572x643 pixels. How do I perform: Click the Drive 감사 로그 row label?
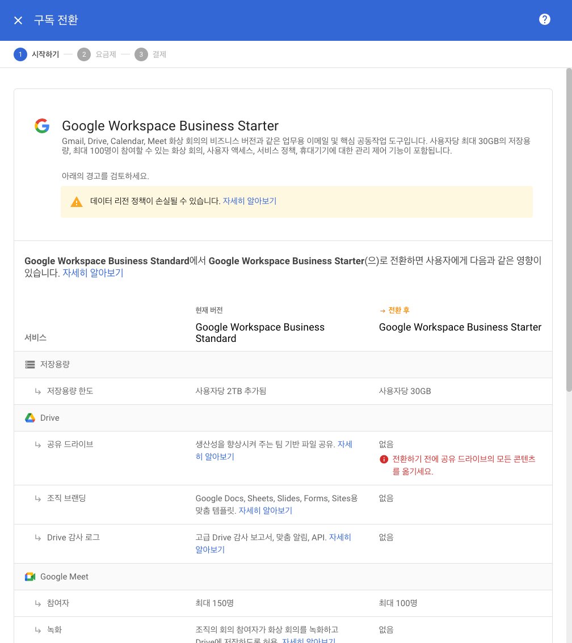coord(73,537)
